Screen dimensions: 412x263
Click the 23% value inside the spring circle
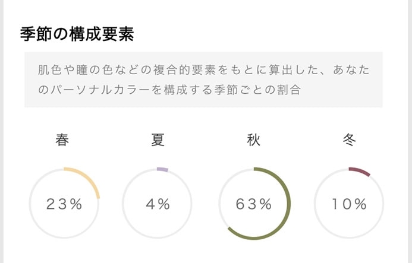point(64,204)
